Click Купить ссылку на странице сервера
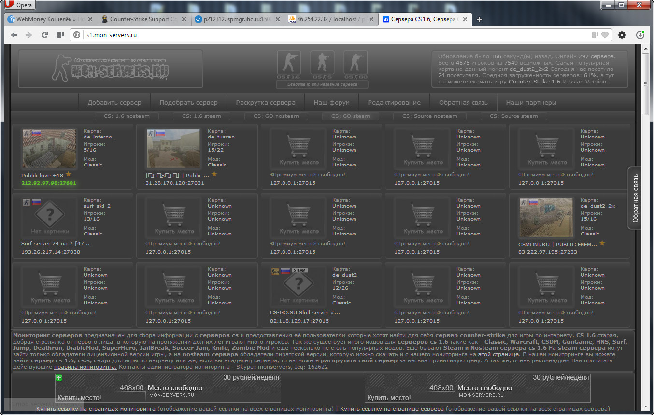 392,409
